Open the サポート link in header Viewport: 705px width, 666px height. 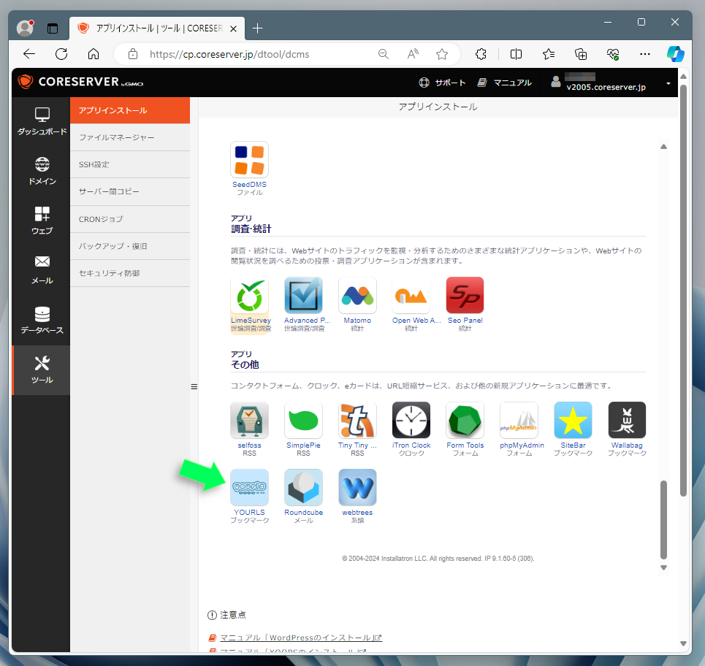442,83
